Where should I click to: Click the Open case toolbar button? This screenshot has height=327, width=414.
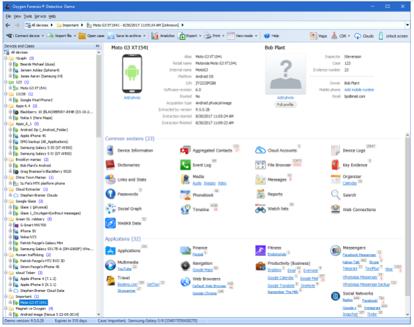click(x=91, y=36)
